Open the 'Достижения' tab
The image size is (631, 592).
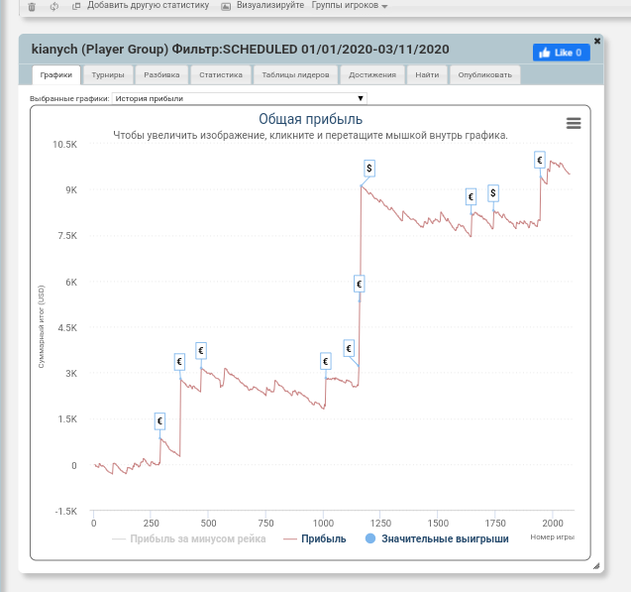372,75
